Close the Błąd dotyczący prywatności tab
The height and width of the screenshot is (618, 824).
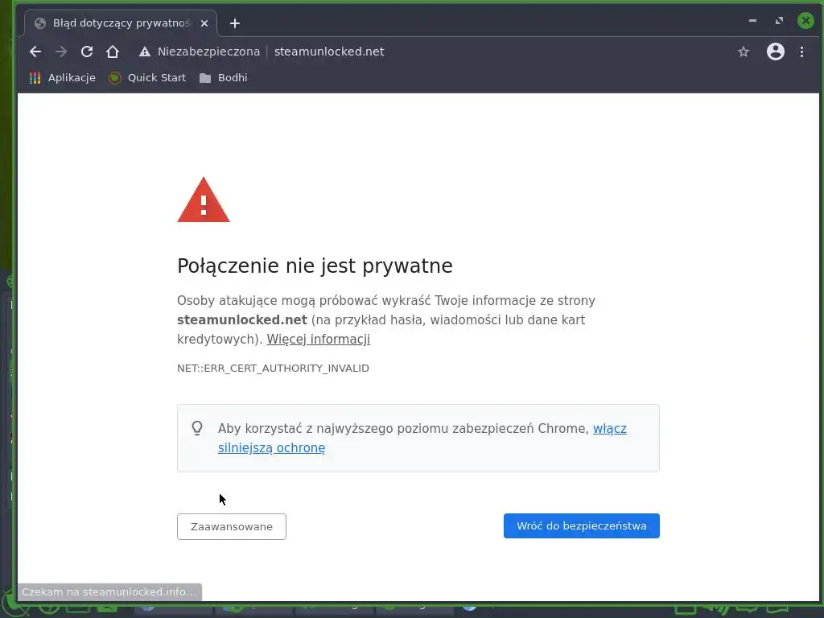[204, 23]
